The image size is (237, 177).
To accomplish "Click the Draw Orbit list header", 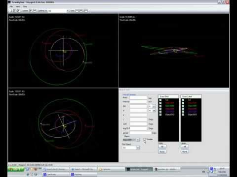I will tap(168, 96).
